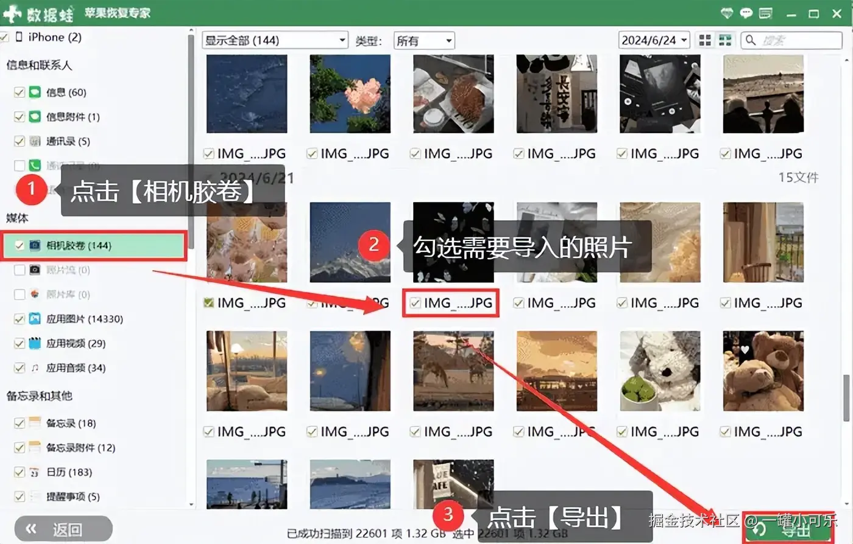The width and height of the screenshot is (853, 544).
Task: Click the main photo list scrollbar thumb
Action: click(x=846, y=398)
